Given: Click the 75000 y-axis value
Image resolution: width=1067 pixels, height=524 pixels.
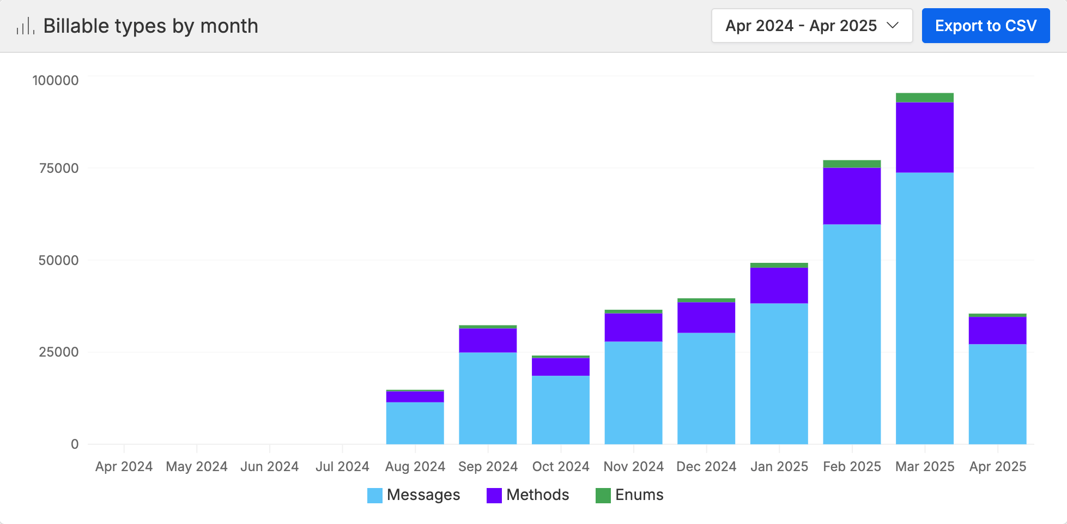Looking at the screenshot, I should coord(59,168).
